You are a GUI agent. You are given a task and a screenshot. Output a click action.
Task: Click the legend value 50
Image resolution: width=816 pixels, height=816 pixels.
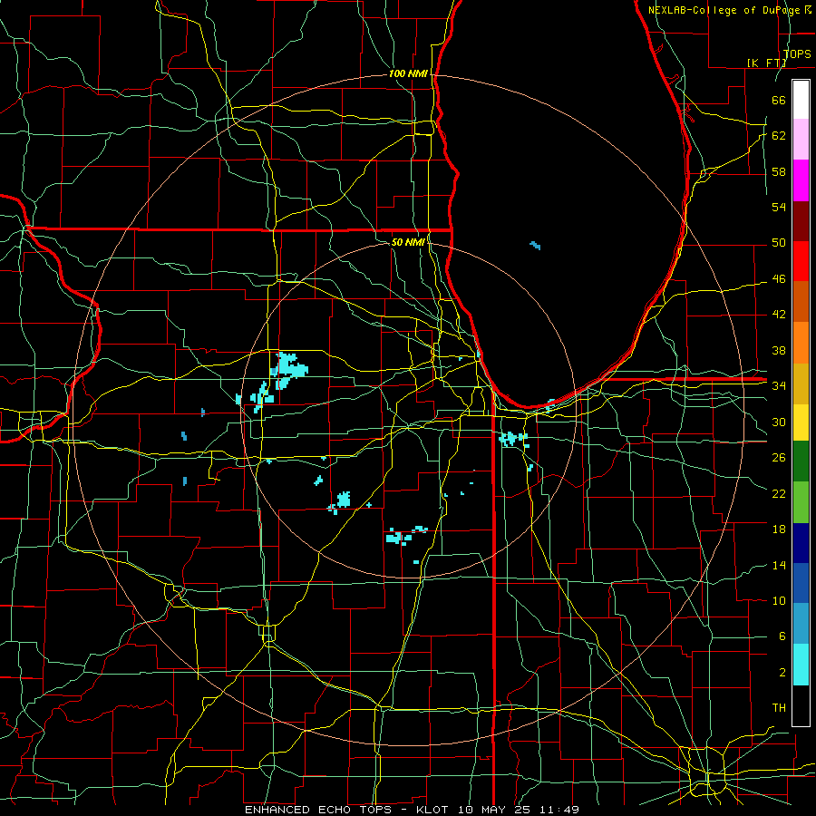779,243
